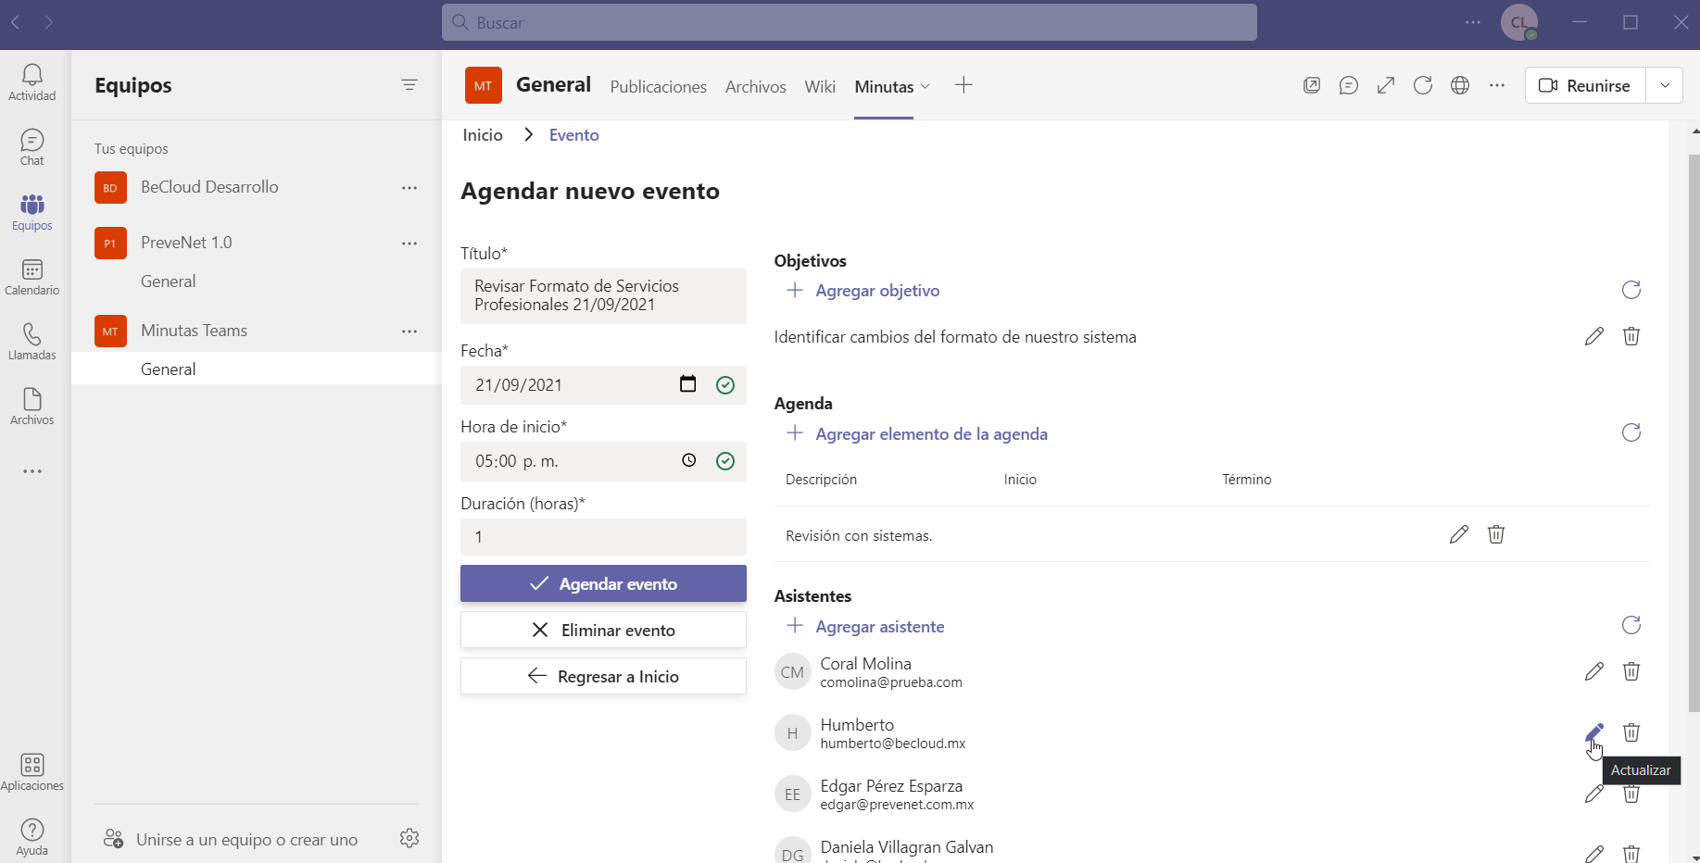The image size is (1700, 863).
Task: Start a meeting with Reunirse
Action: (x=1585, y=85)
